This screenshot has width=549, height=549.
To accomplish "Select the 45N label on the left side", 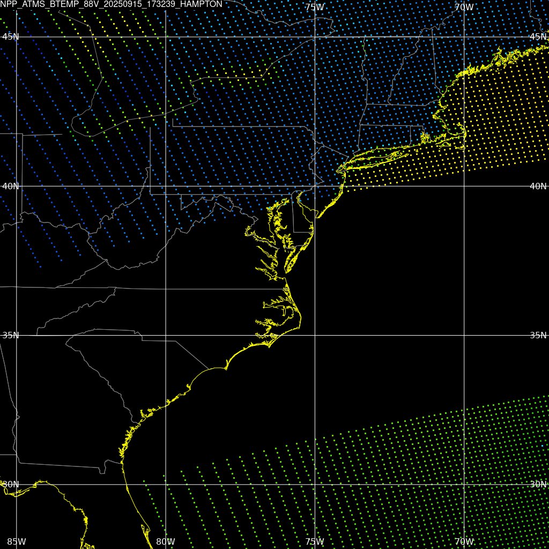I will click(11, 37).
